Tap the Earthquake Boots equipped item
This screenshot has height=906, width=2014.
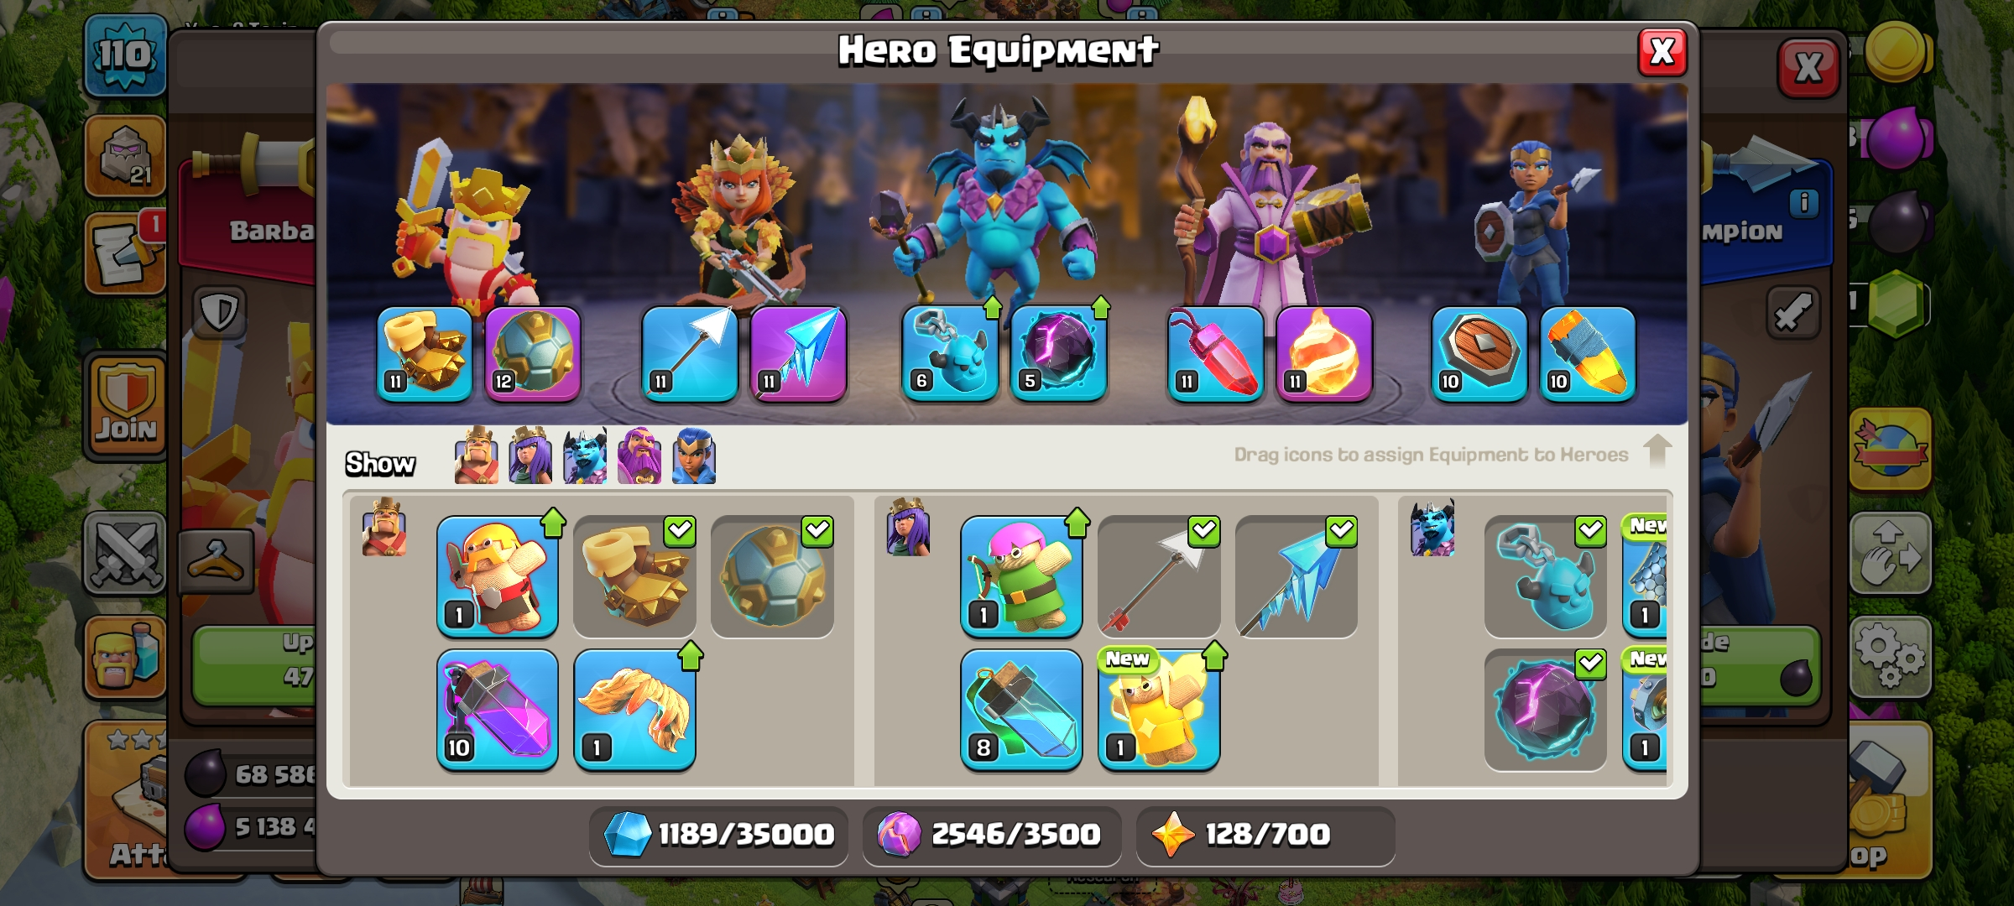(425, 353)
